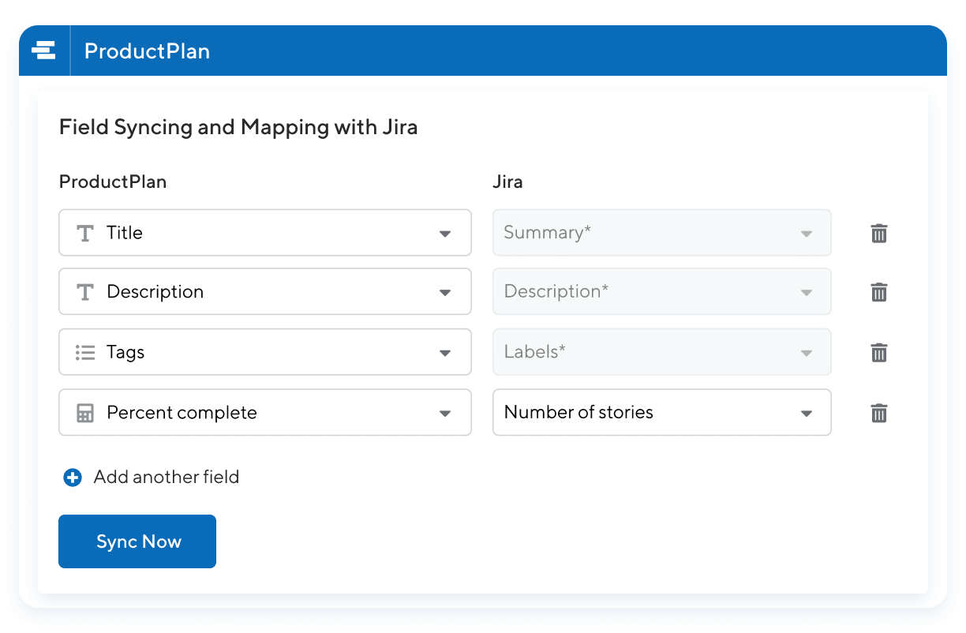Click the calculator icon in Percent complete field
966x633 pixels.
pyautogui.click(x=85, y=413)
